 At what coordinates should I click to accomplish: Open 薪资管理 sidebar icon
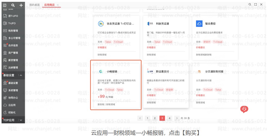tap(5, 60)
